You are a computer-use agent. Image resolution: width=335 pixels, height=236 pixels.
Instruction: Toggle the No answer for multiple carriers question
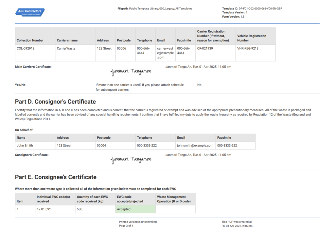(x=199, y=85)
